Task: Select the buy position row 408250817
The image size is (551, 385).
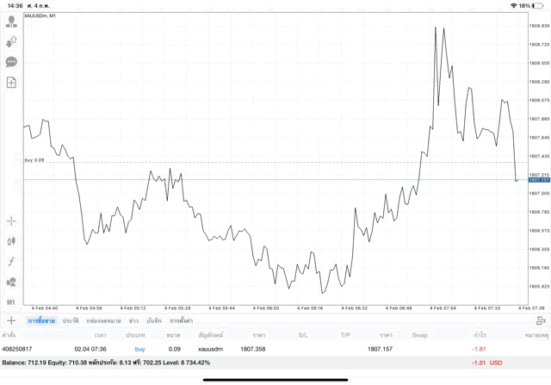Action: [x=275, y=349]
